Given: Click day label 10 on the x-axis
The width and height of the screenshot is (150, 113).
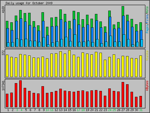Looking at the screenshot, I should (x=47, y=110).
